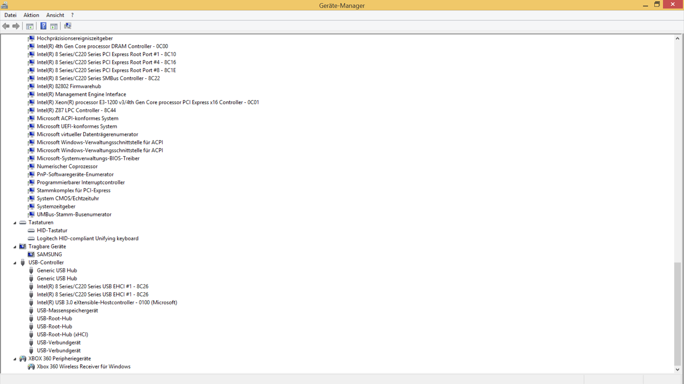
Task: Click the SAMSUNG portable device icon
Action: click(x=31, y=255)
